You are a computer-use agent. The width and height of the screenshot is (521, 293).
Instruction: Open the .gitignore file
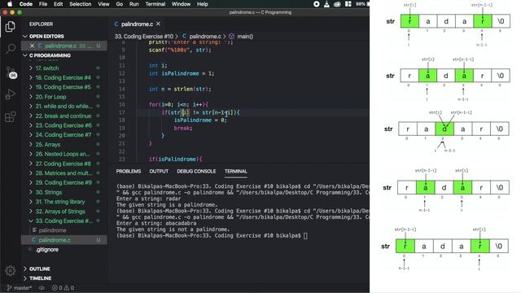(x=47, y=250)
